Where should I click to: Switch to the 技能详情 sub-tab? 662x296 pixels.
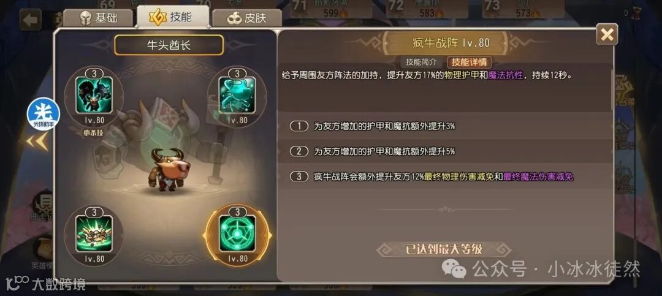[469, 62]
